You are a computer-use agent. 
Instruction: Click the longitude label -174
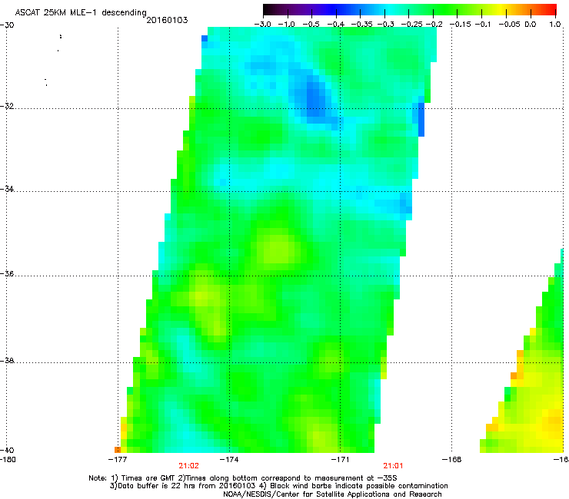click(x=229, y=460)
